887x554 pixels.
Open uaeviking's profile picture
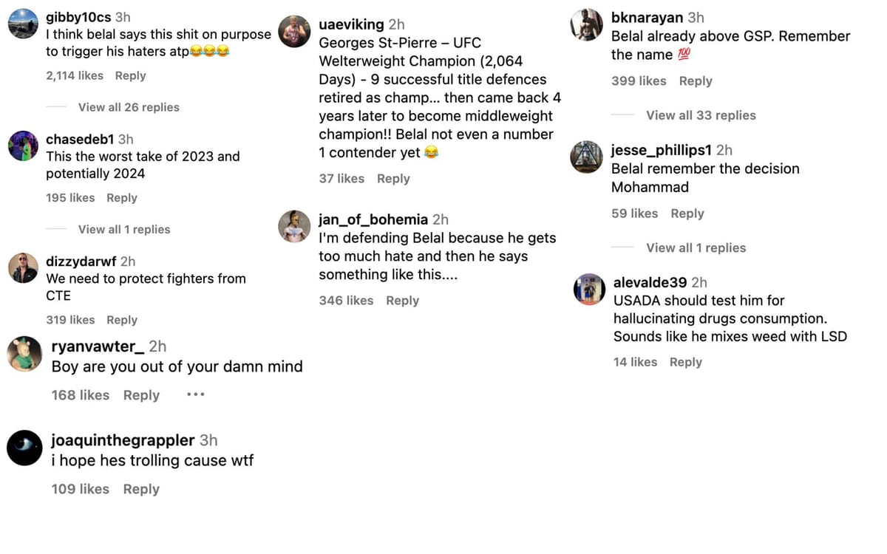(x=294, y=31)
